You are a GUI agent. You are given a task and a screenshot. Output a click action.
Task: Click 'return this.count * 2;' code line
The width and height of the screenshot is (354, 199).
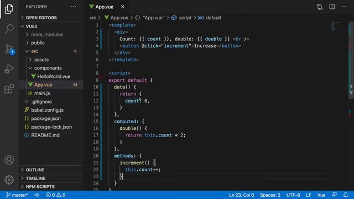point(155,135)
